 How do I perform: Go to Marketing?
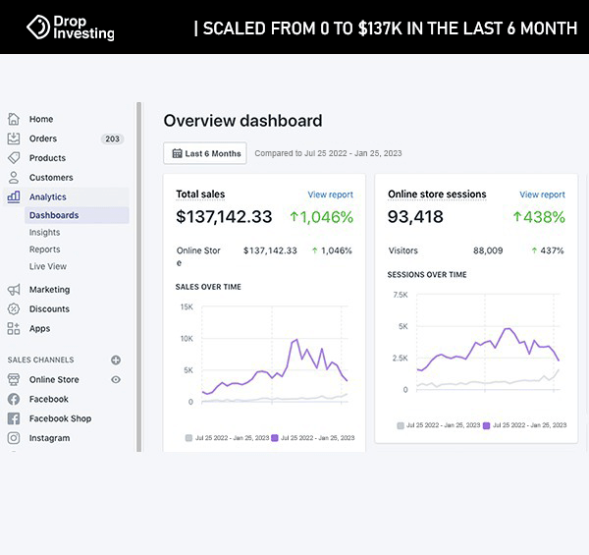coord(50,290)
